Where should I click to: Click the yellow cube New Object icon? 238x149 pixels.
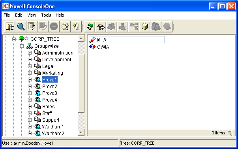(145, 26)
